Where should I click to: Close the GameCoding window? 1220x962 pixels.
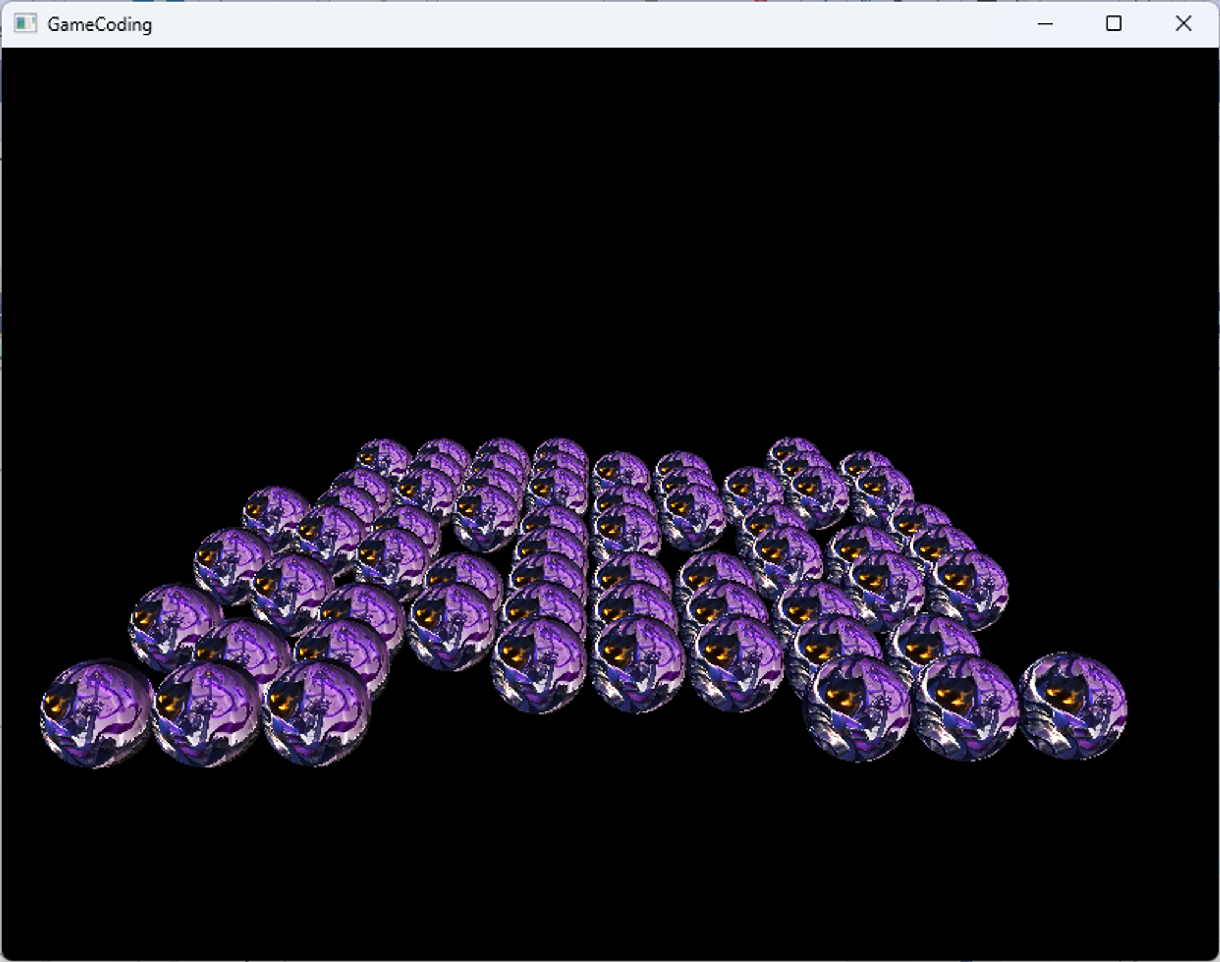pyautogui.click(x=1183, y=24)
